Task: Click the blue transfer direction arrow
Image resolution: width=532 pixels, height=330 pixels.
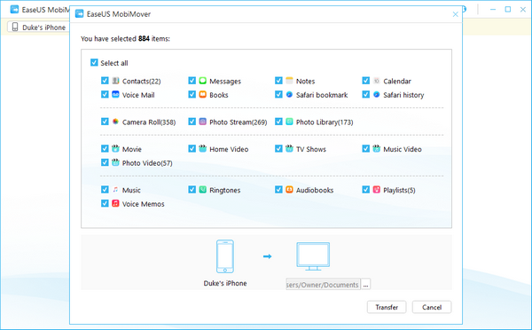Action: click(268, 256)
